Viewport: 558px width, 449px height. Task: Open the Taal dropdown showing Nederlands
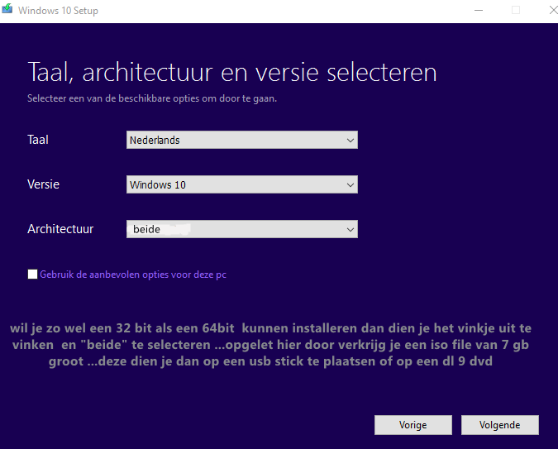click(241, 141)
